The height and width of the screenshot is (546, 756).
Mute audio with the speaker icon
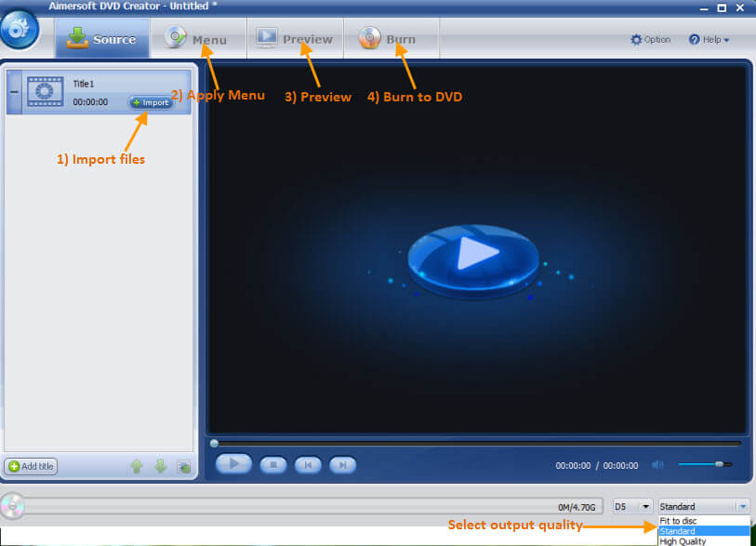coord(657,465)
